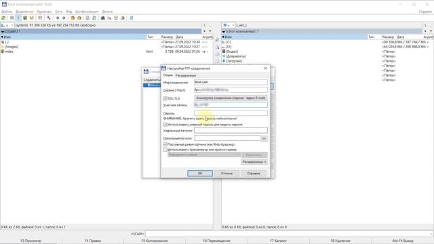This screenshot has width=434, height=244.
Task: Open right panel directory history dropdown arrow
Action: click(x=431, y=31)
